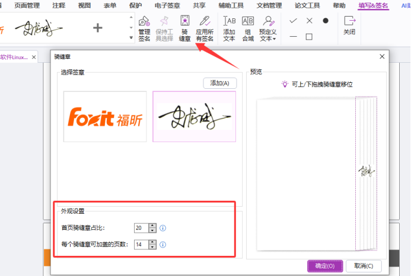Open the 表单 menu tab
The height and width of the screenshot is (276, 411).
110,5
